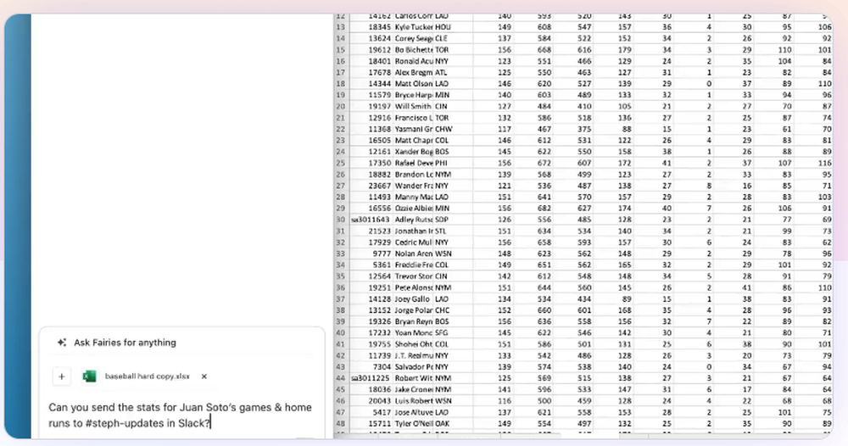Select the 'Wander Fra' name cell
The width and height of the screenshot is (848, 446).
point(414,186)
